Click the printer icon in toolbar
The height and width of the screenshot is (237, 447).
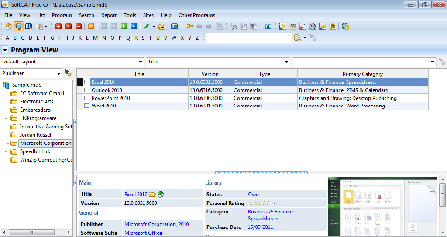point(234,26)
